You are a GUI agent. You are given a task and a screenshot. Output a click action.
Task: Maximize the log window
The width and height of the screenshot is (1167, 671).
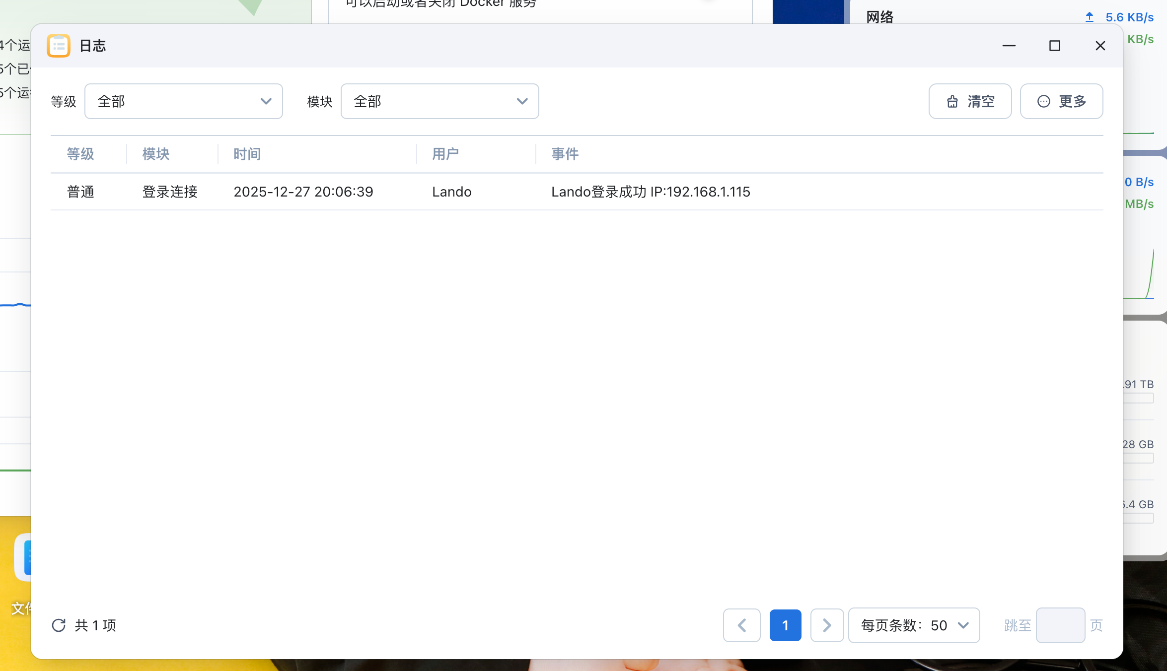coord(1055,46)
